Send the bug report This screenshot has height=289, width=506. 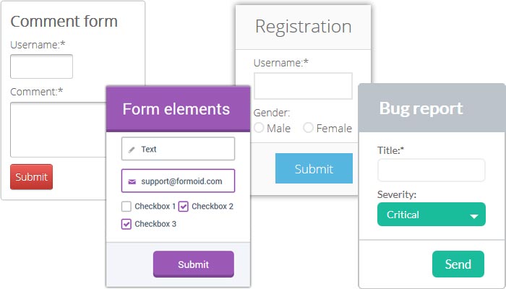[x=458, y=264]
